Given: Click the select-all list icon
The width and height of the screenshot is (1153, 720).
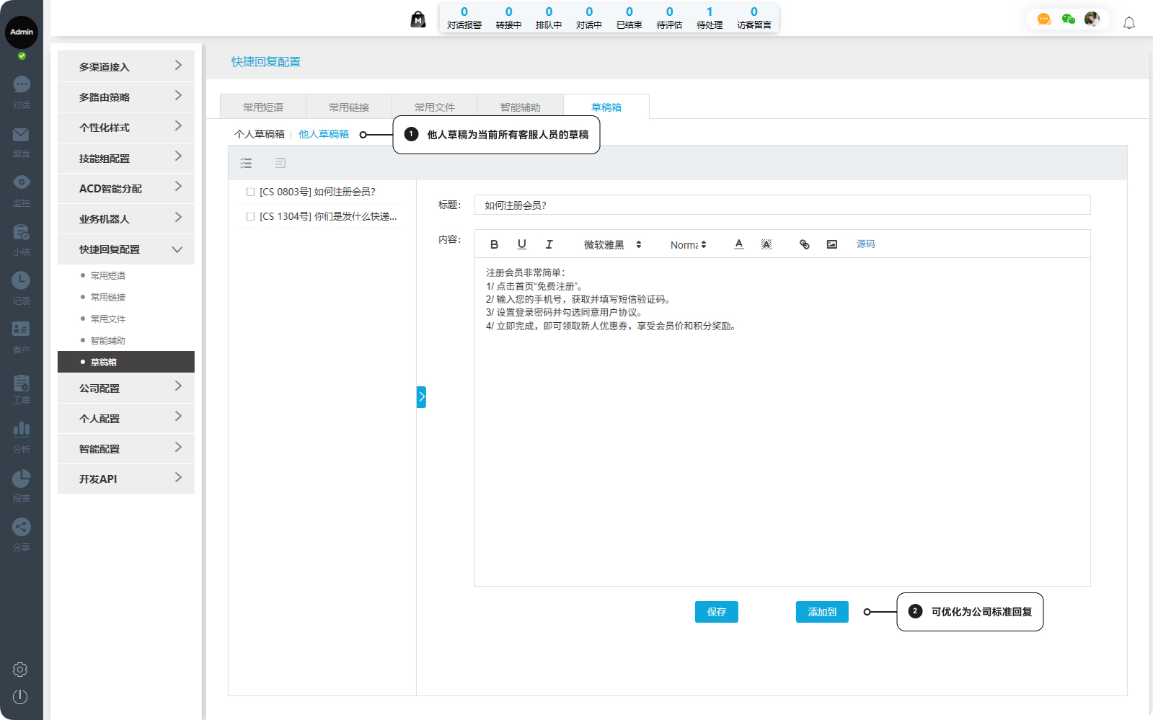Looking at the screenshot, I should coord(246,163).
